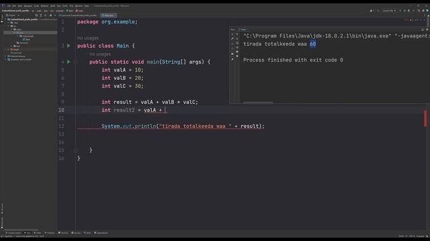Collapse all in Project panel toolbar

click(x=45, y=15)
